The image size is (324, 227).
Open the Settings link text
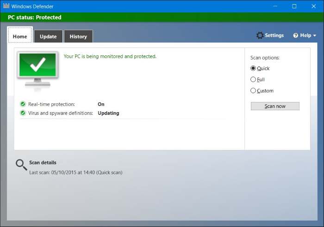click(274, 35)
